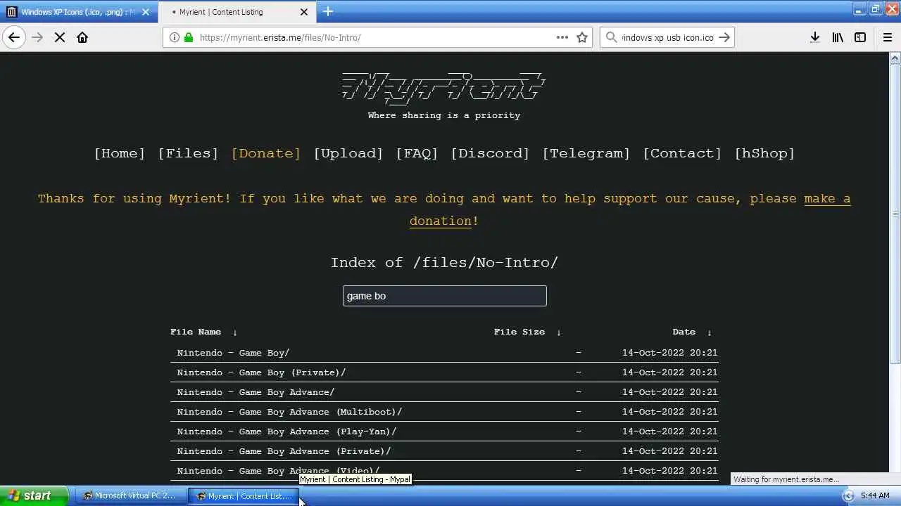Image resolution: width=901 pixels, height=506 pixels.
Task: Open the [Upload] menu link
Action: 348,153
